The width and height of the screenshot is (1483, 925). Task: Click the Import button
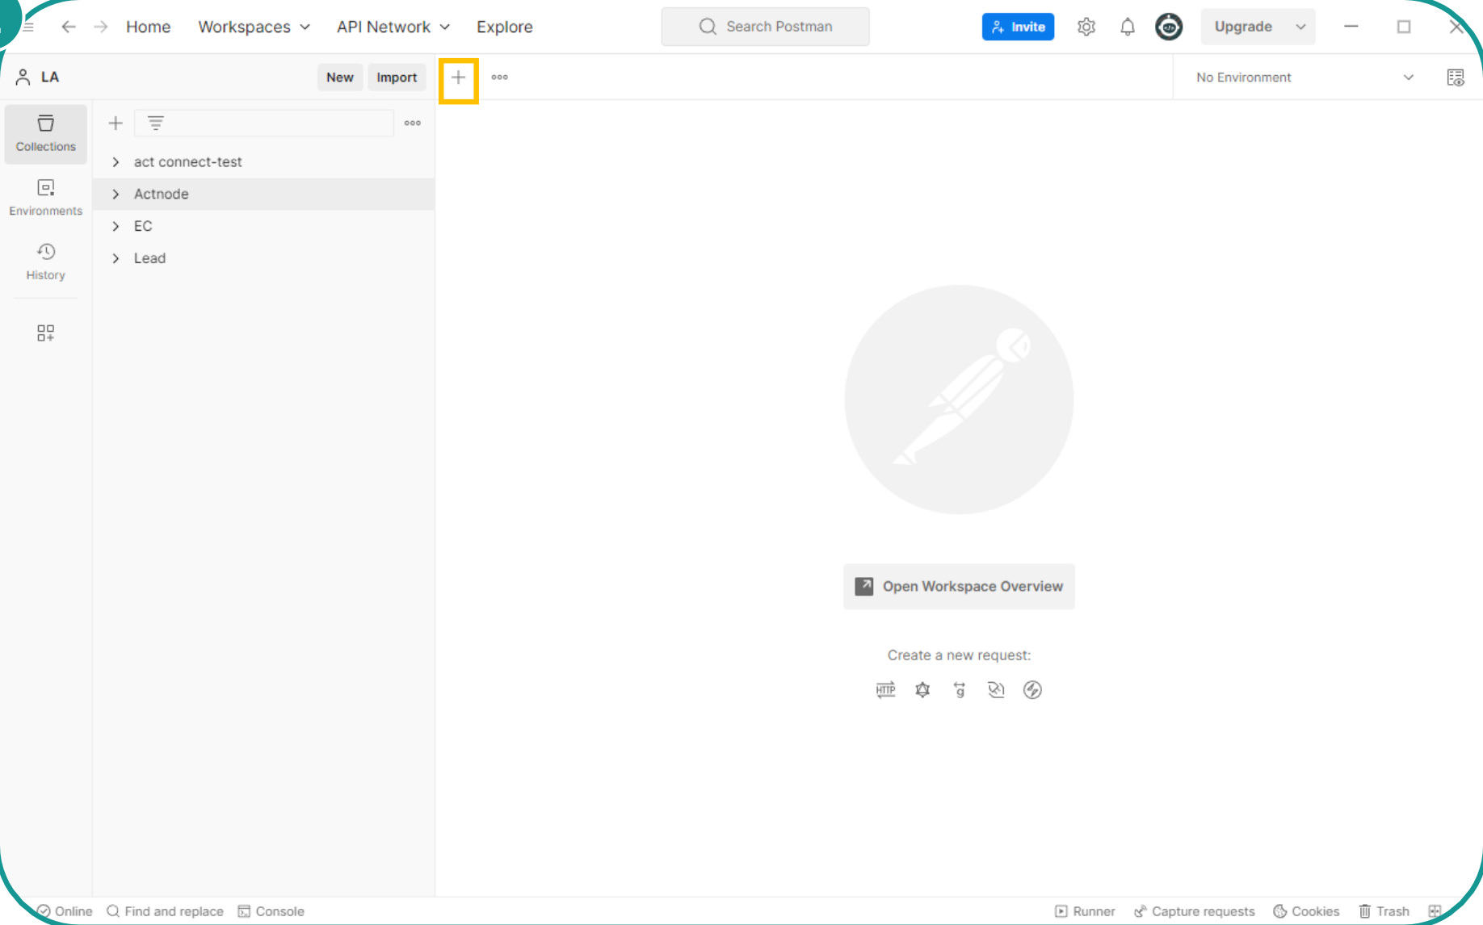[397, 77]
